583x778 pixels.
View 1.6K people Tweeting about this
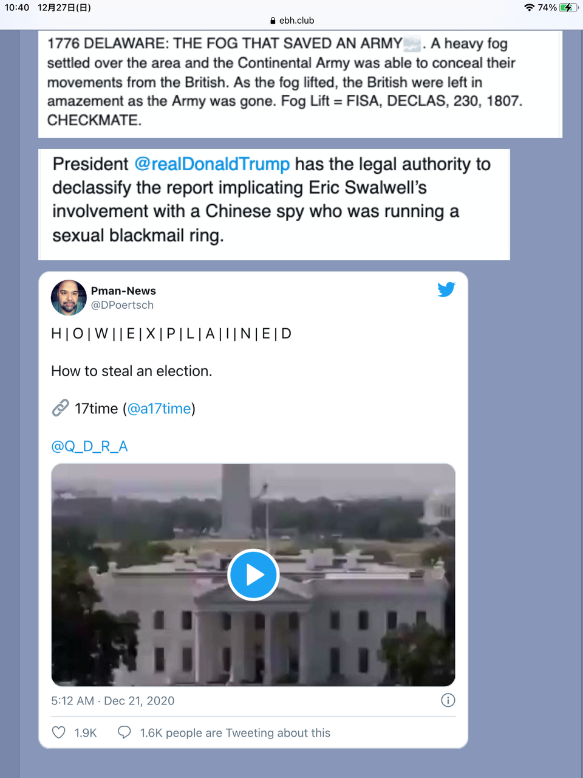pyautogui.click(x=235, y=733)
